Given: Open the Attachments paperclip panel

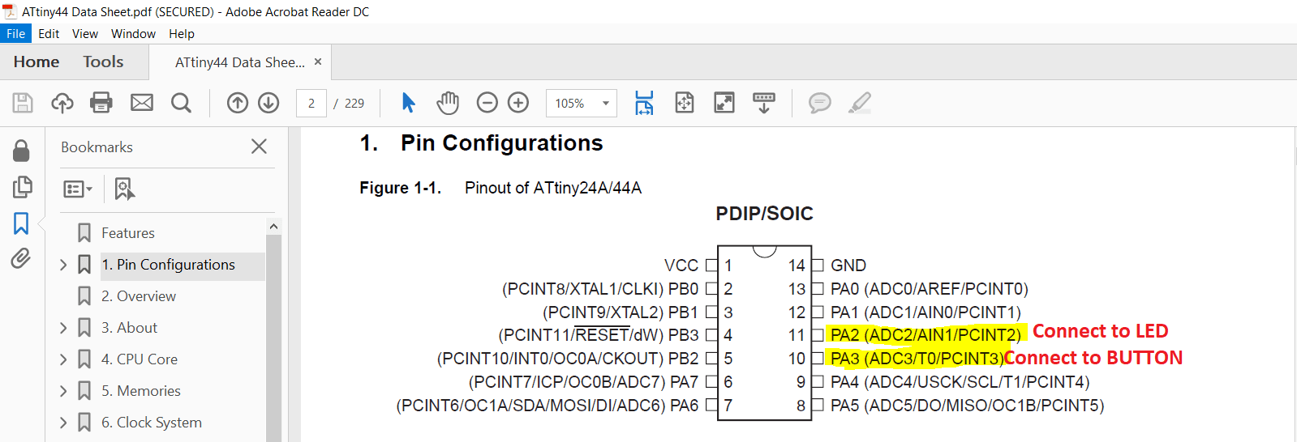Looking at the screenshot, I should click(x=21, y=258).
